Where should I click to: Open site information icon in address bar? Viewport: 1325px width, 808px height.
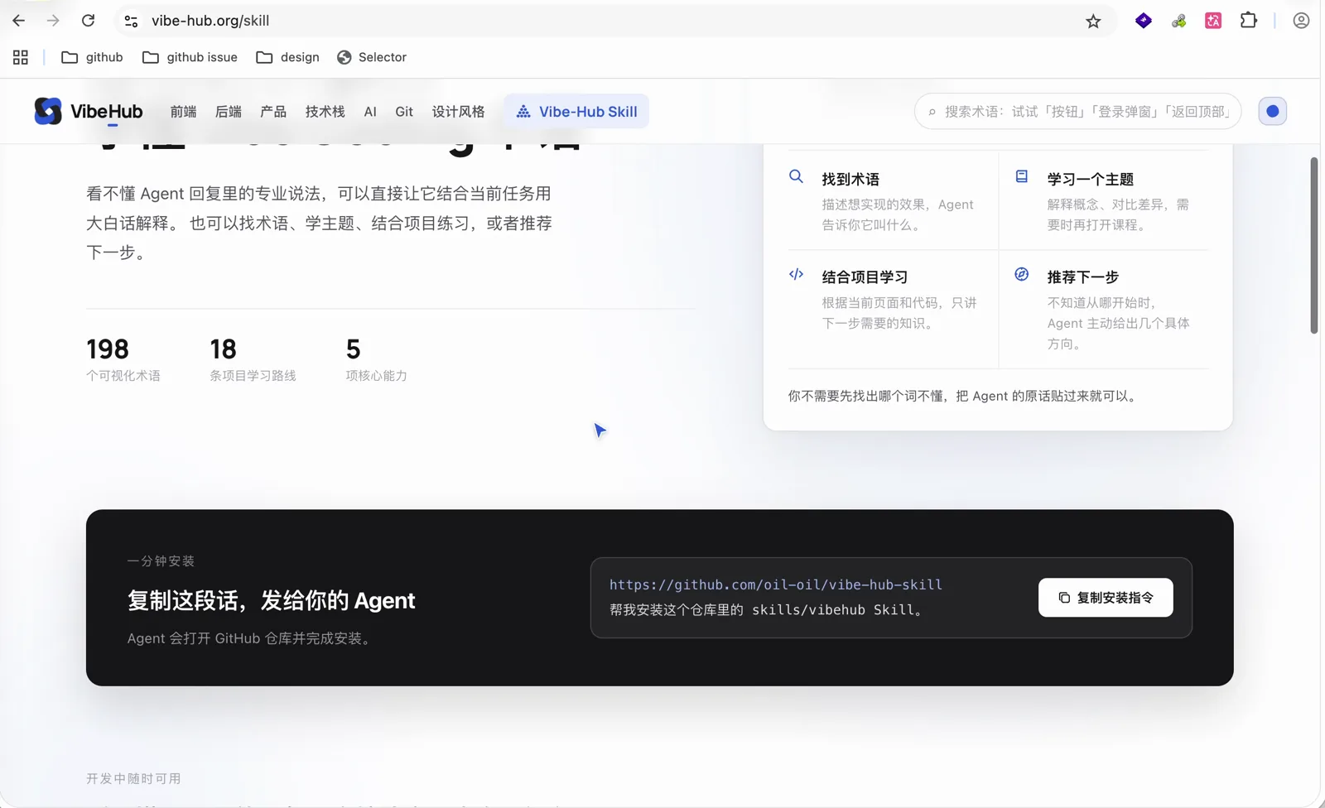coord(131,21)
